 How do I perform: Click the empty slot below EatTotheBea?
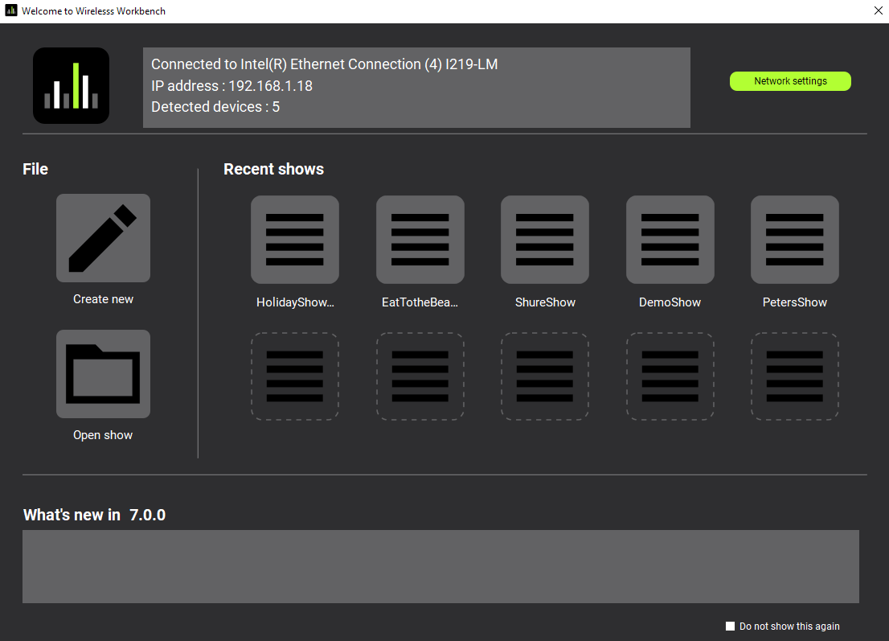tap(420, 376)
